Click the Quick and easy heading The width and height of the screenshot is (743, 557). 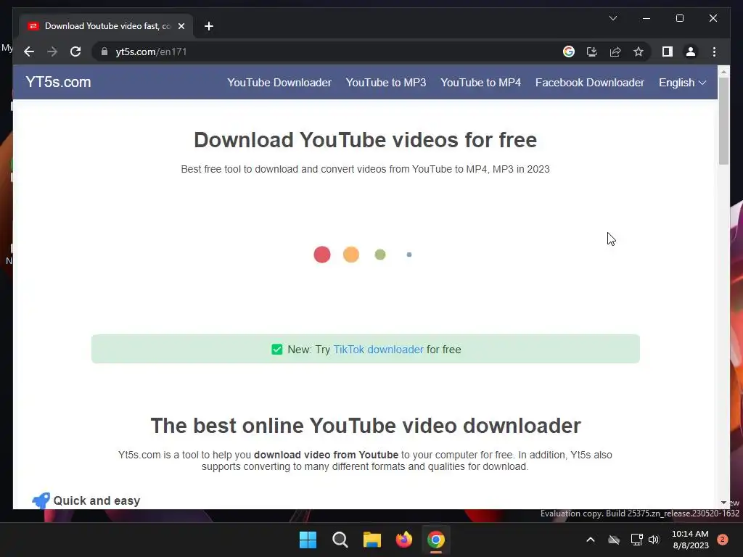point(97,500)
